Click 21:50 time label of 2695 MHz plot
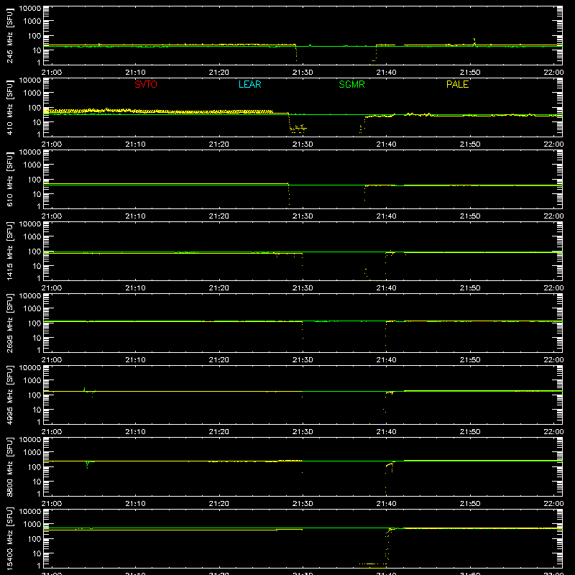 (x=470, y=360)
